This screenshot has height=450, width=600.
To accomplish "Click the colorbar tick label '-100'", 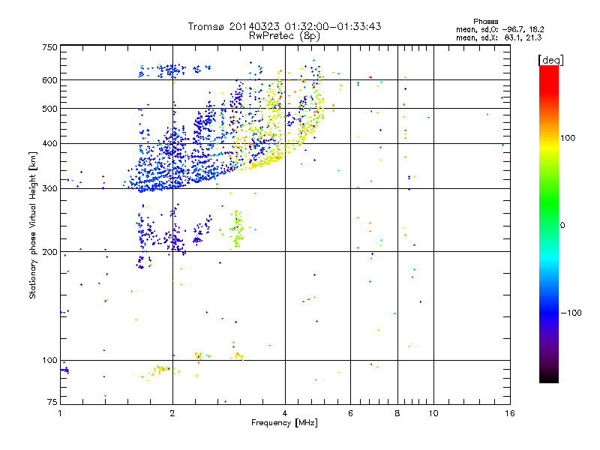I will [571, 313].
